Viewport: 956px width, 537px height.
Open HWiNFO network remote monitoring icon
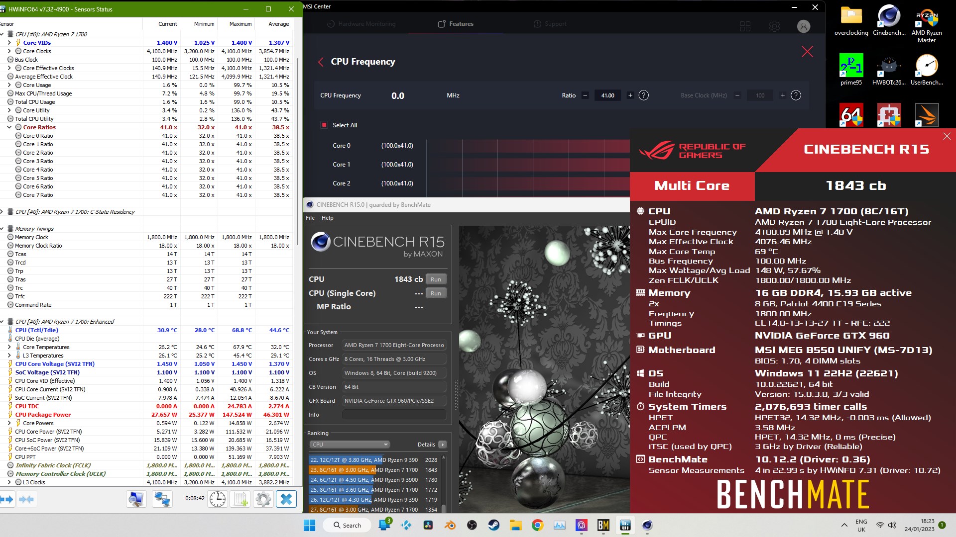coord(162,499)
